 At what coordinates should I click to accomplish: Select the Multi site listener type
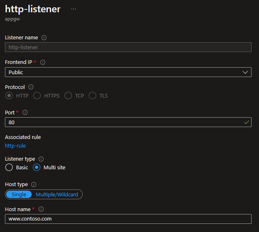(37, 168)
